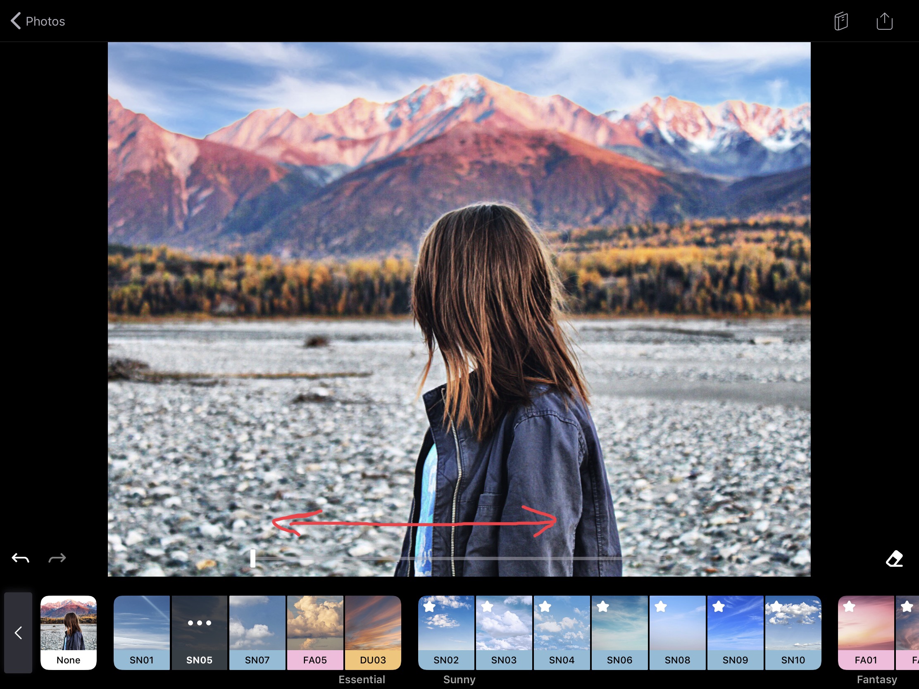This screenshot has height=689, width=919.
Task: Go back to Photos
Action: click(38, 21)
